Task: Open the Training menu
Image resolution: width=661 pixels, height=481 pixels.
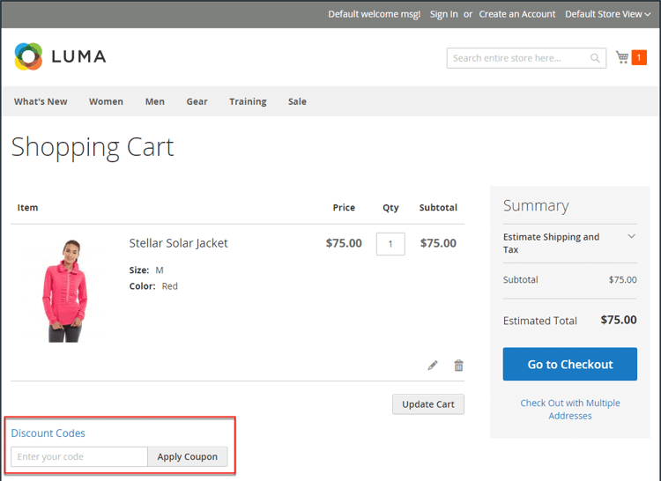Action: [248, 101]
